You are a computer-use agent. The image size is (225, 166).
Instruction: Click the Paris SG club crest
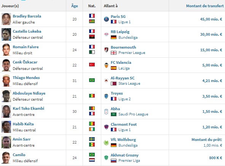pos(106,19)
